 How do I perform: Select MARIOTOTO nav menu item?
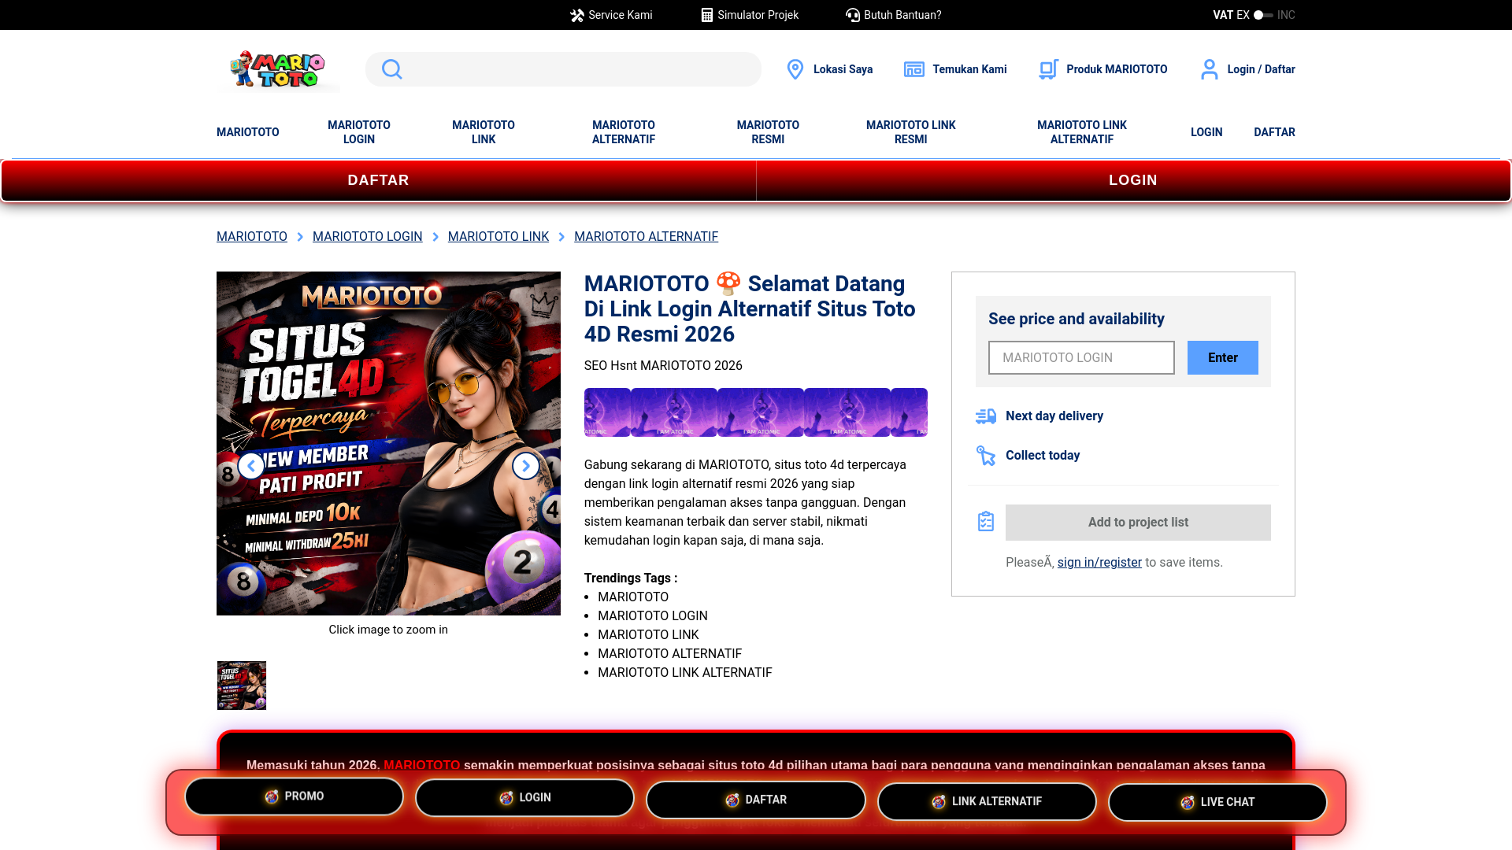coord(248,132)
